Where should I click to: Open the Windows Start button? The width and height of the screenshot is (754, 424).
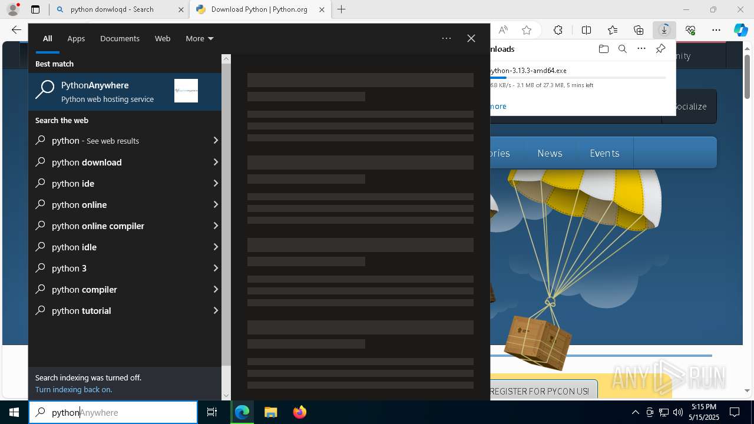[14, 412]
